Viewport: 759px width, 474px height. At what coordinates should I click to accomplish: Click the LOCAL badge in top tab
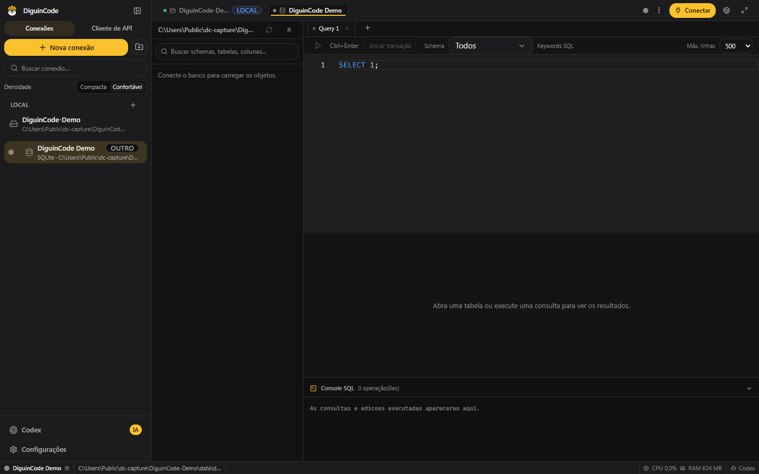tap(247, 11)
